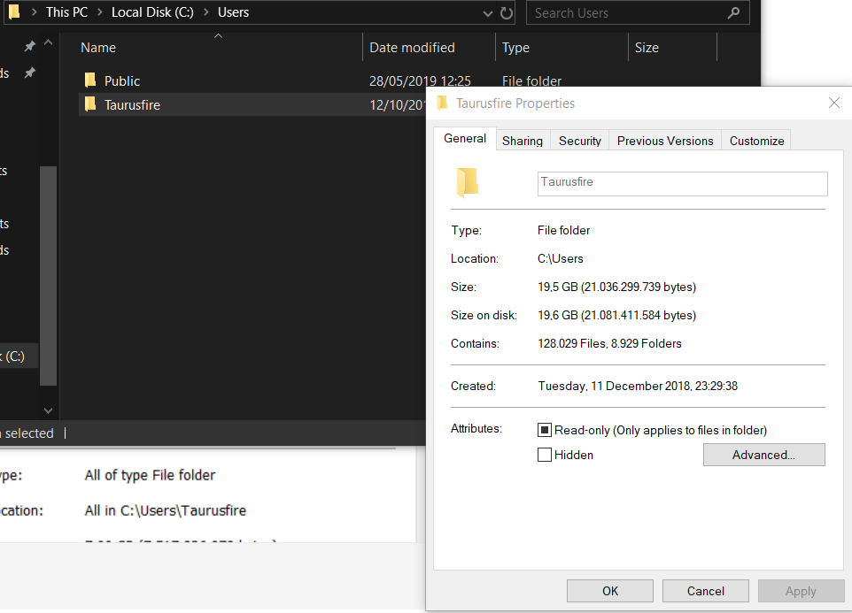Click the '19,5 GB' size value
This screenshot has height=613, width=852.
point(616,287)
